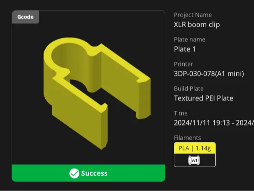Click the Textured PEI Plate value
254x191 pixels.
(x=204, y=98)
